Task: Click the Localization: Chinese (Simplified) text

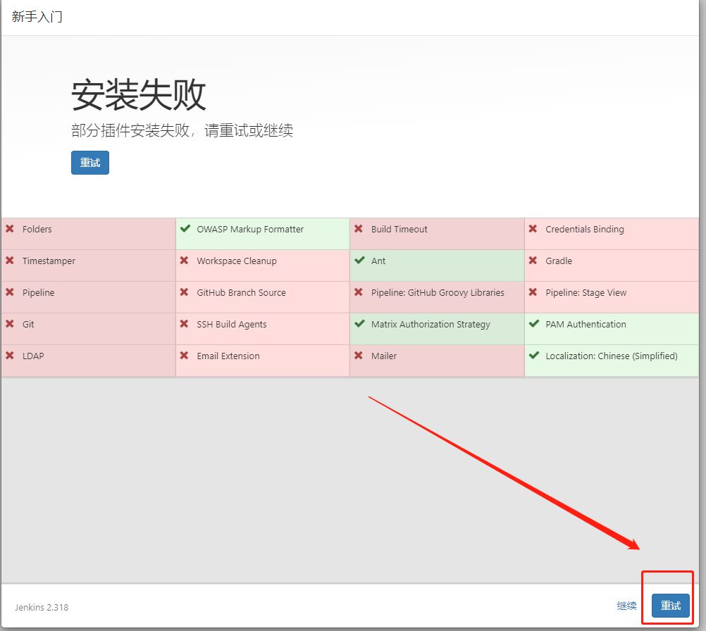Action: 612,356
